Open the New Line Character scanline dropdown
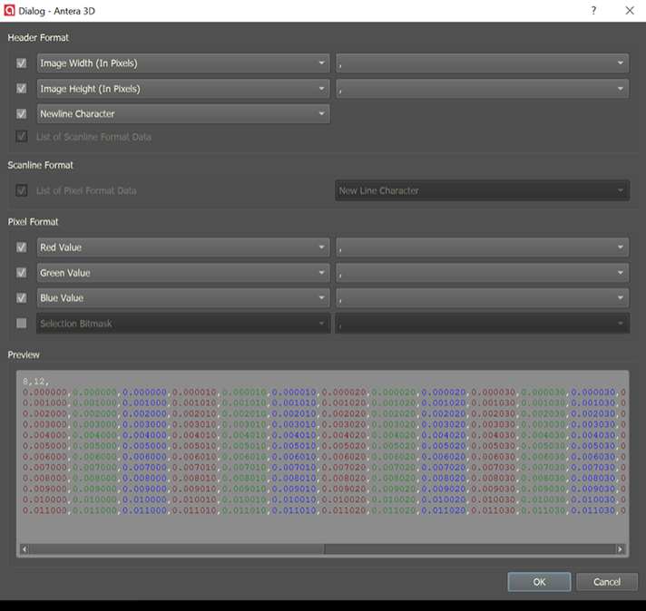Image resolution: width=646 pixels, height=611 pixels. coord(483,190)
